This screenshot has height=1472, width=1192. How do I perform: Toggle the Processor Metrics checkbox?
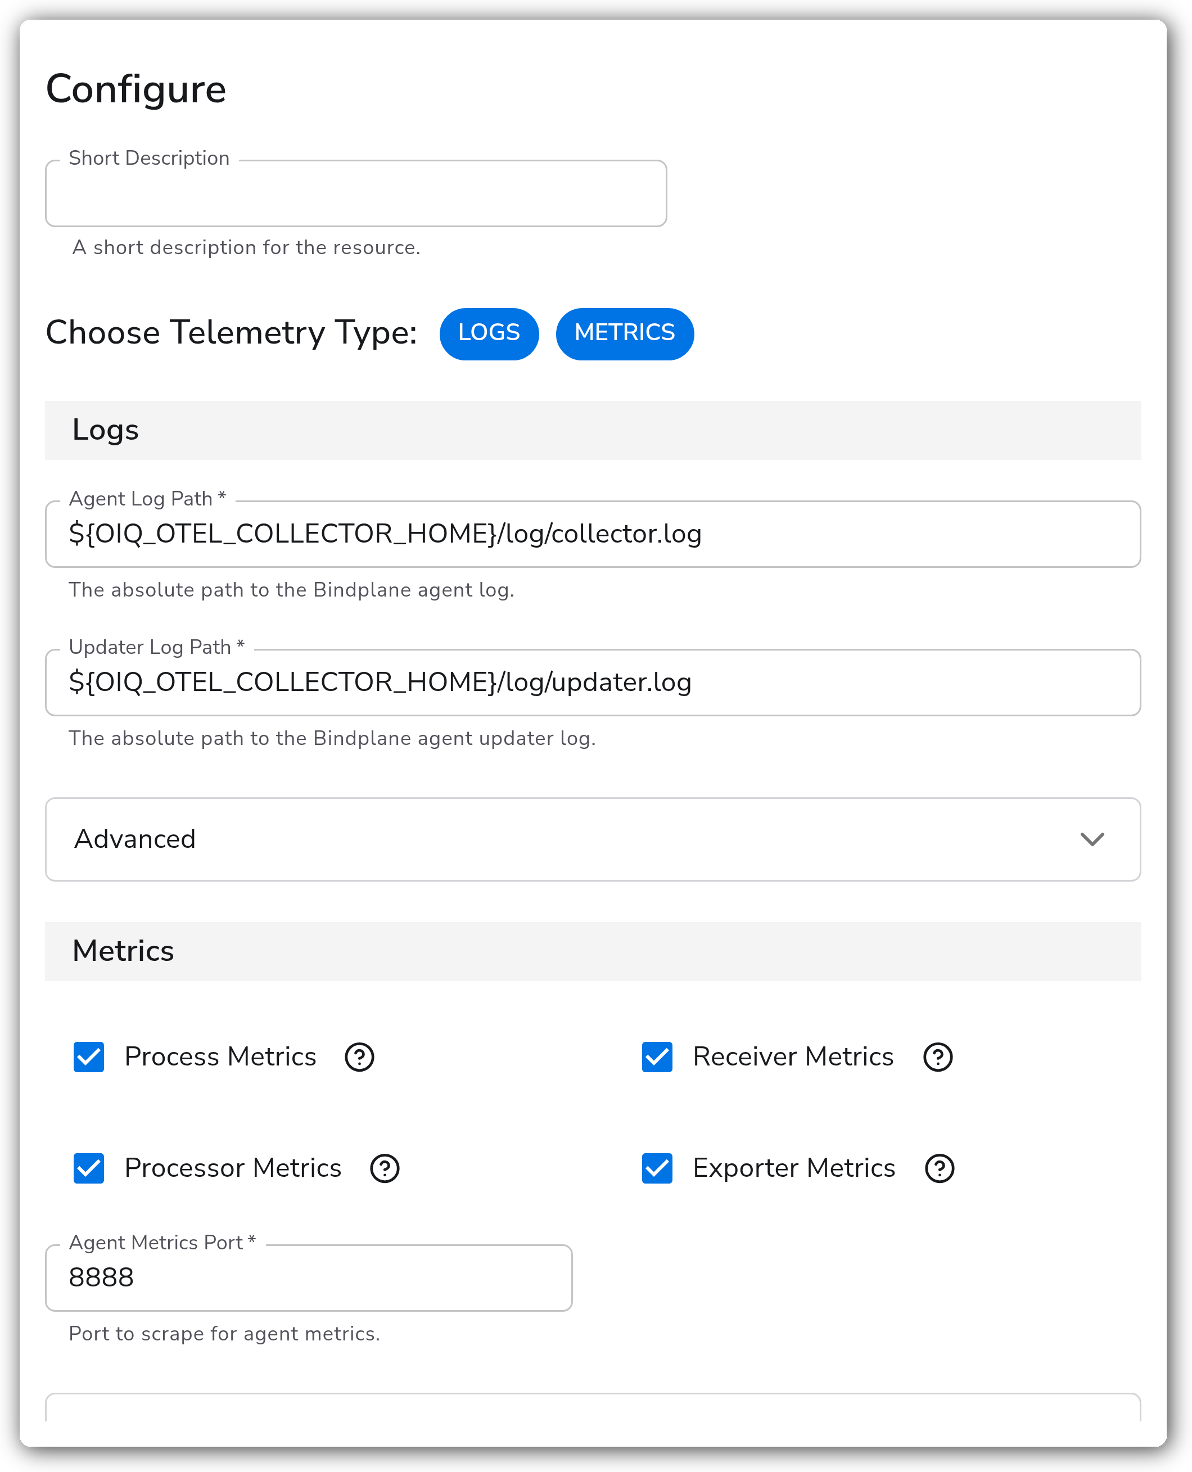pyautogui.click(x=89, y=1168)
